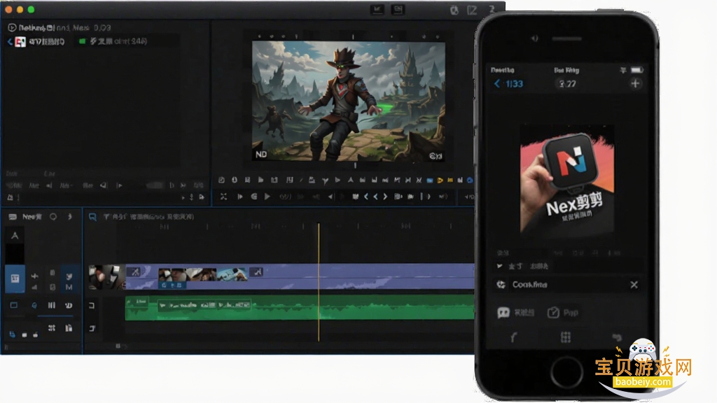Click the cowboy character preview image
Viewport: 717px width, 403px height.
click(349, 101)
